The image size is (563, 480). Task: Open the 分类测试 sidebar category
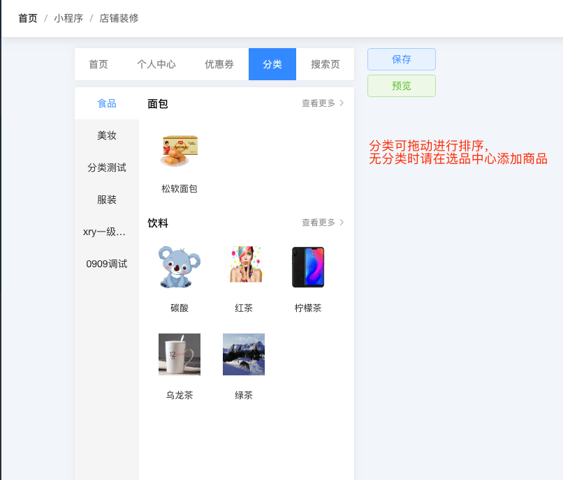pyautogui.click(x=107, y=167)
